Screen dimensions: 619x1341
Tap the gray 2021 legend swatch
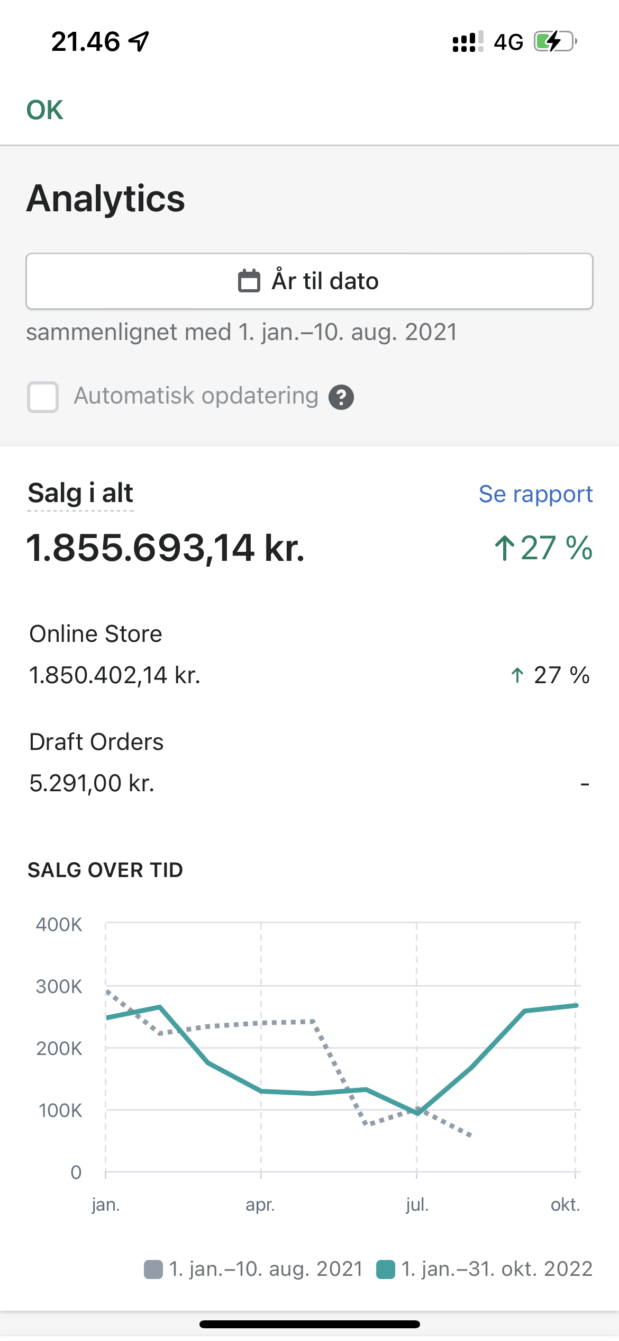153,1270
